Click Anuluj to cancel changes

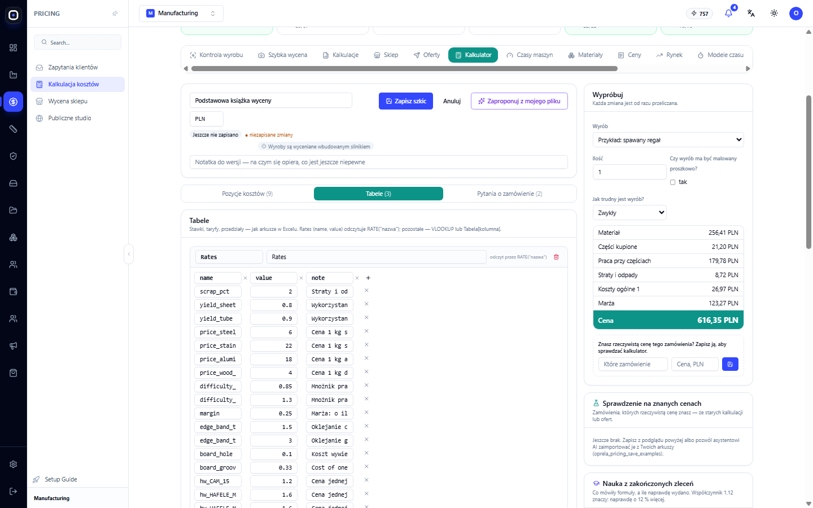452,101
